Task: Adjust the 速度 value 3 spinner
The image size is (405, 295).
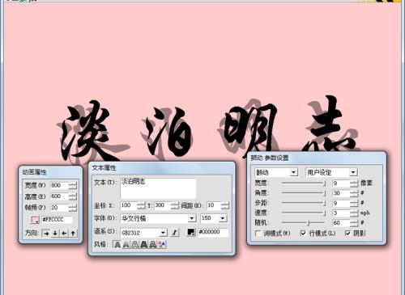Action: click(x=354, y=213)
